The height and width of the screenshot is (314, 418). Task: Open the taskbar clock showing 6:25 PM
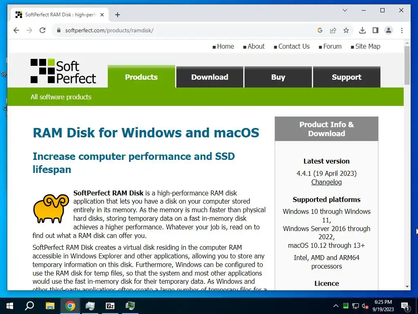click(383, 306)
